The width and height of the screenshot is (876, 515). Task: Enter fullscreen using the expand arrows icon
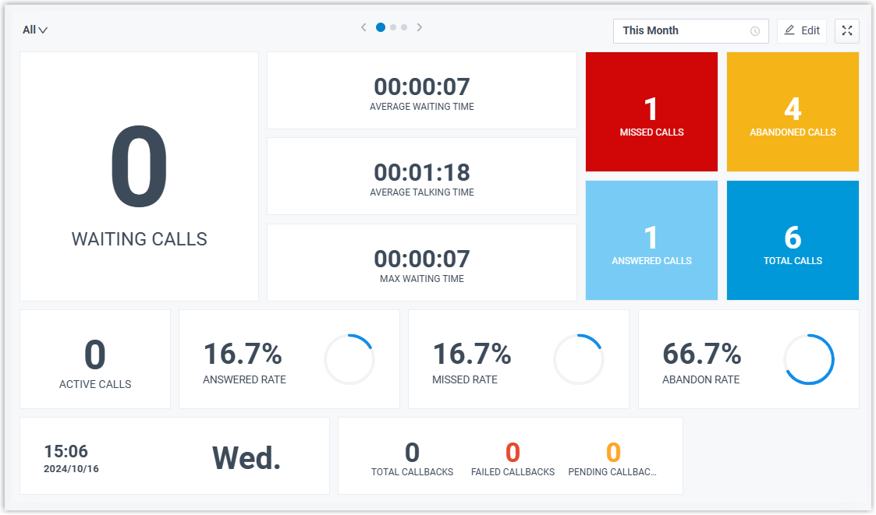coord(847,30)
